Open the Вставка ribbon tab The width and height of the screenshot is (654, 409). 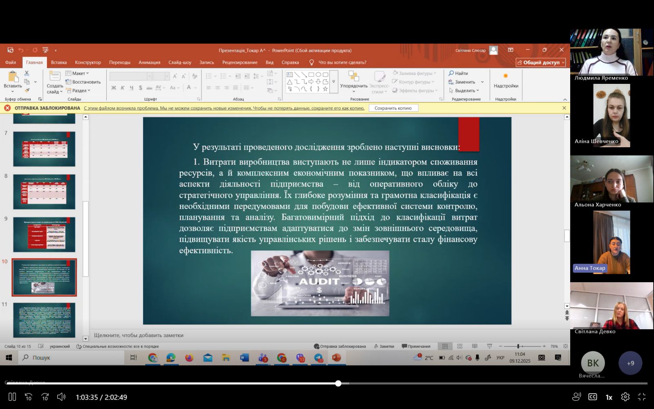tap(59, 63)
